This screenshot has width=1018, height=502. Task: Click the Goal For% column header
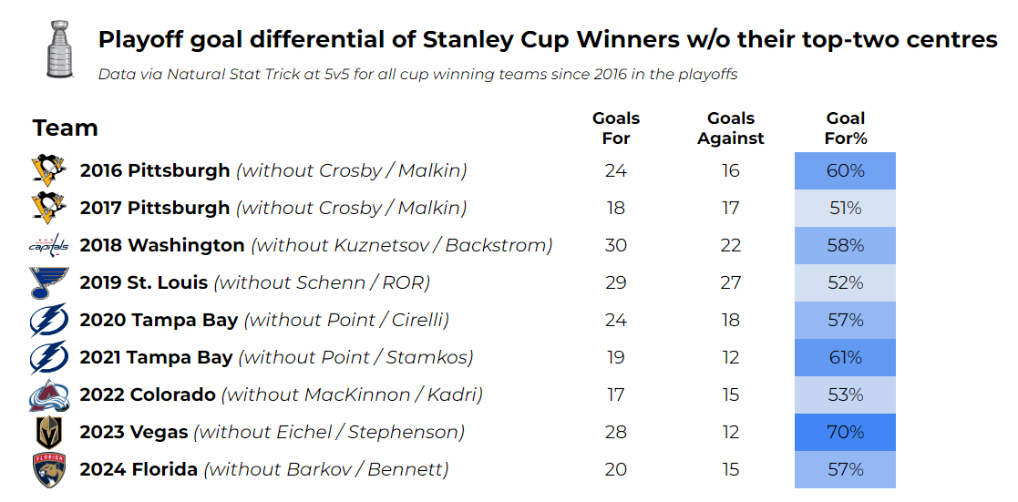(846, 128)
